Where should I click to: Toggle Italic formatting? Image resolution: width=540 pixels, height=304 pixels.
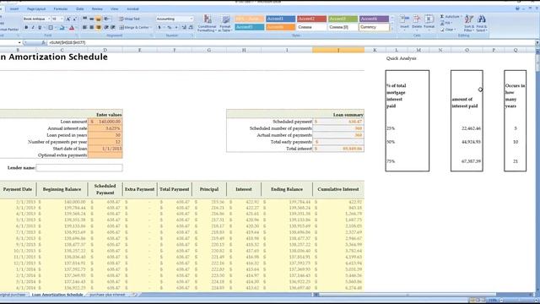[x=33, y=27]
